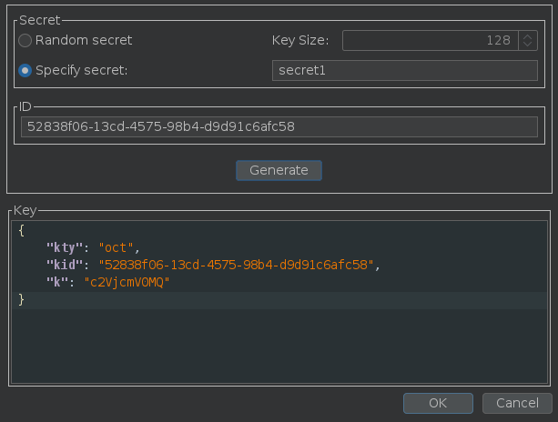
Task: Click the "k" value c2VjcmV0MQ in Key
Action: click(127, 282)
